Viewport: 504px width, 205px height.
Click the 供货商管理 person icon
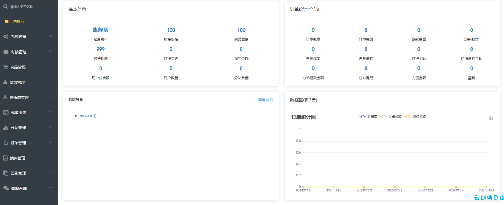5,97
